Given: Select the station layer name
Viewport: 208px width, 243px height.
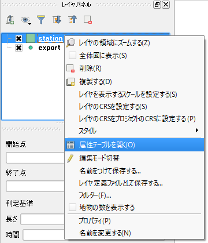Looking at the screenshot, I should pos(50,38).
